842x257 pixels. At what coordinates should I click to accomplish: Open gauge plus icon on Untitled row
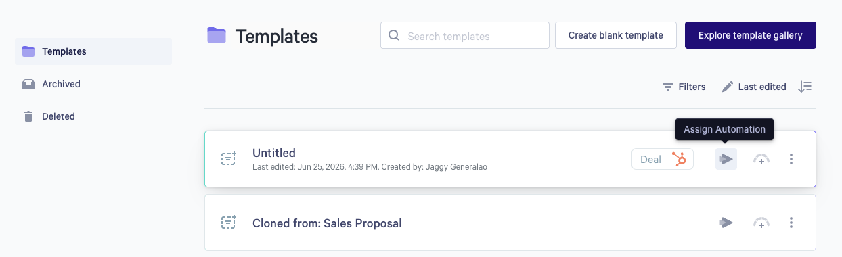pos(761,160)
